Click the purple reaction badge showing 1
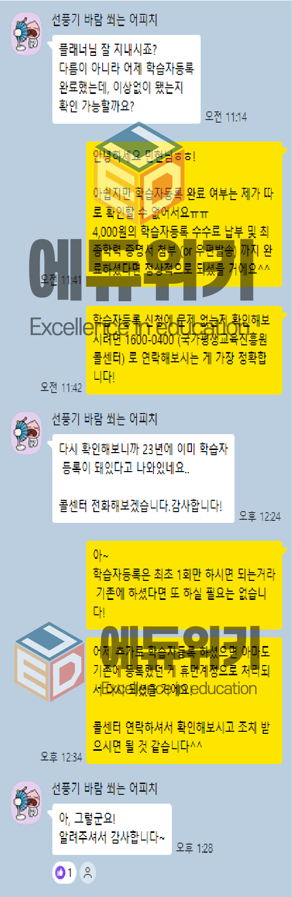This screenshot has height=897, width=292. pyautogui.click(x=64, y=872)
